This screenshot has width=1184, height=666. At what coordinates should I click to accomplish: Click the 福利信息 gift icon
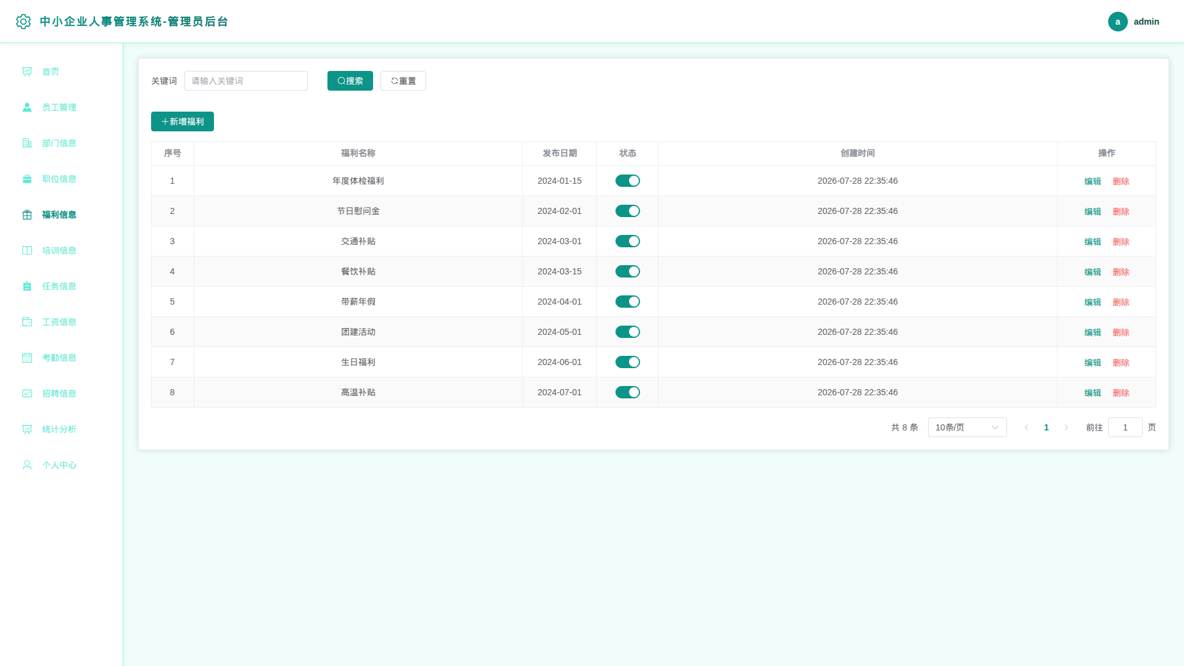(27, 215)
